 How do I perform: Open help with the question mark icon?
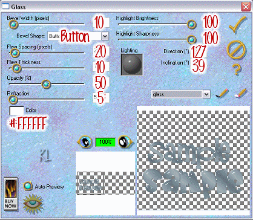[237, 70]
